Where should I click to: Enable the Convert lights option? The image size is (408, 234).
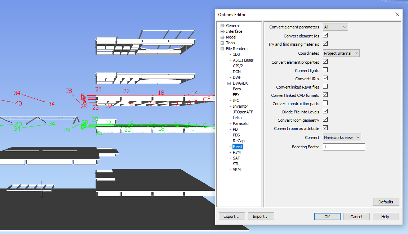coord(325,70)
